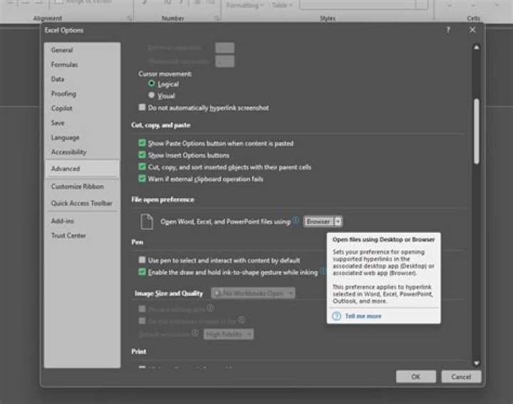The width and height of the screenshot is (513, 404).
Task: Click the scroll up arrow of options pane
Action: pyautogui.click(x=477, y=48)
